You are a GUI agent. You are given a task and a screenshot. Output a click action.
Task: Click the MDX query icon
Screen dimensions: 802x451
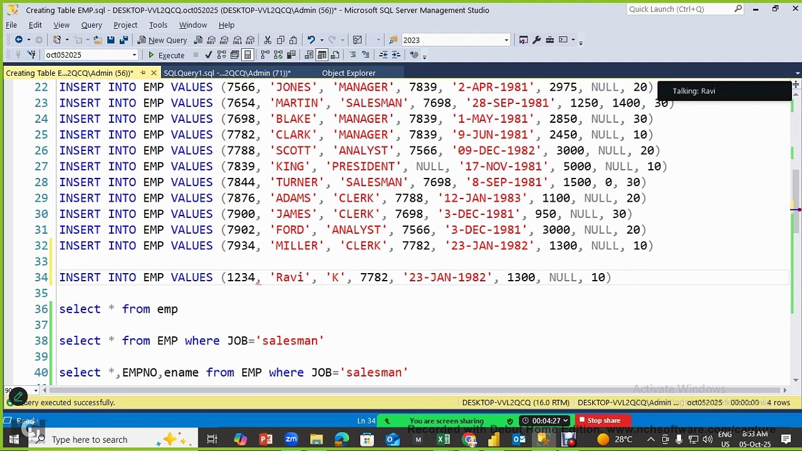[211, 40]
